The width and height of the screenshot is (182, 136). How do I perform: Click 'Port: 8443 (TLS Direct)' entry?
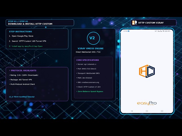point(86,69)
